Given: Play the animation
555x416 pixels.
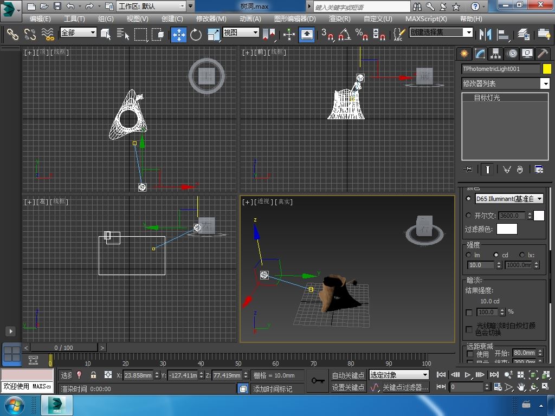Looking at the screenshot, I should tap(468, 375).
